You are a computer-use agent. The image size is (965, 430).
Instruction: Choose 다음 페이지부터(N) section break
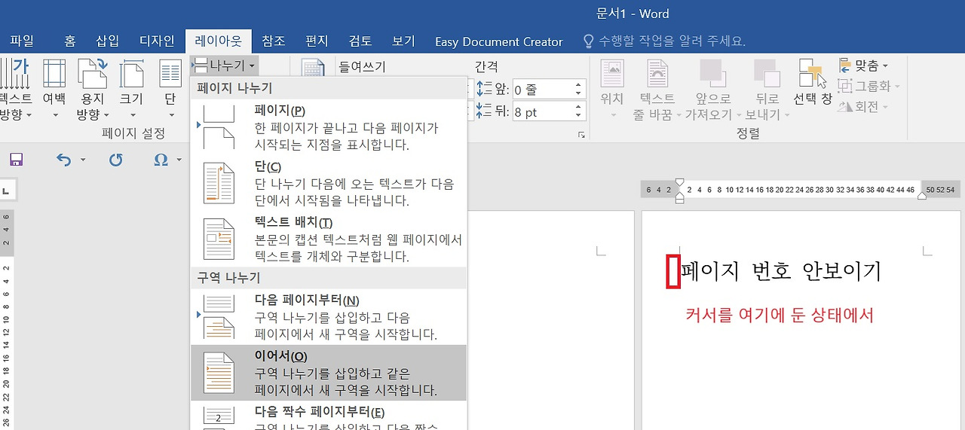[x=329, y=316]
